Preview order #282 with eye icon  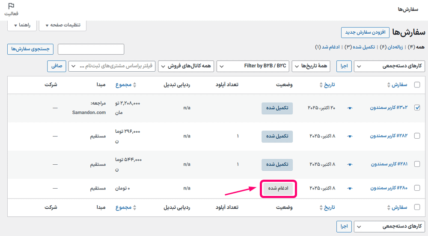[x=350, y=136]
